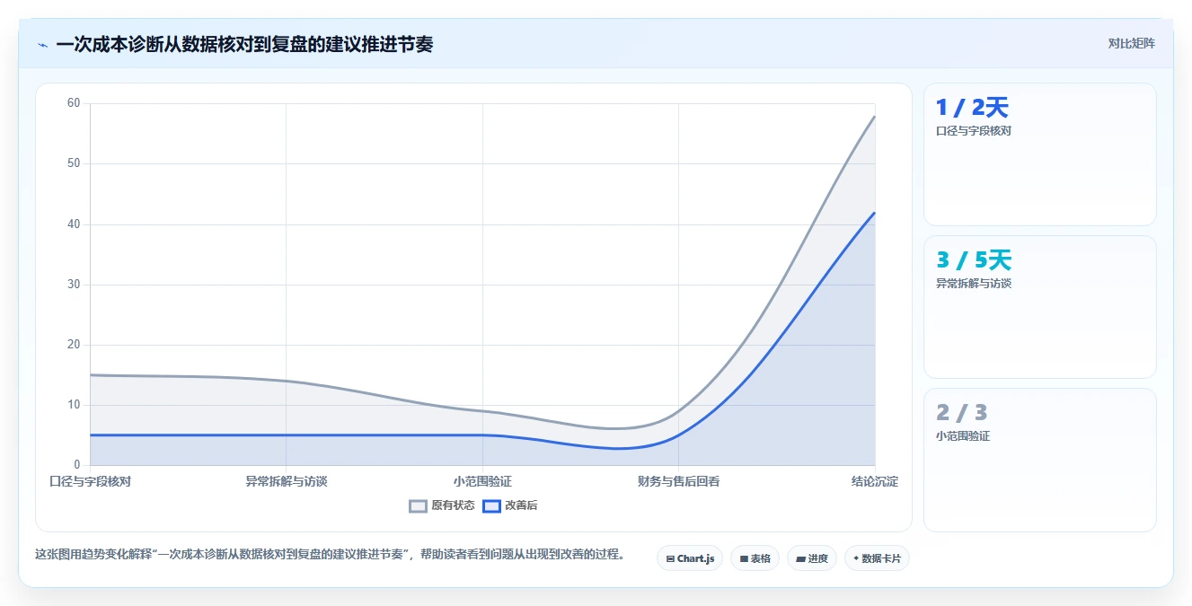Viewport: 1192px width, 606px height.
Task: Click y-axis value 10
Action: pyautogui.click(x=74, y=405)
